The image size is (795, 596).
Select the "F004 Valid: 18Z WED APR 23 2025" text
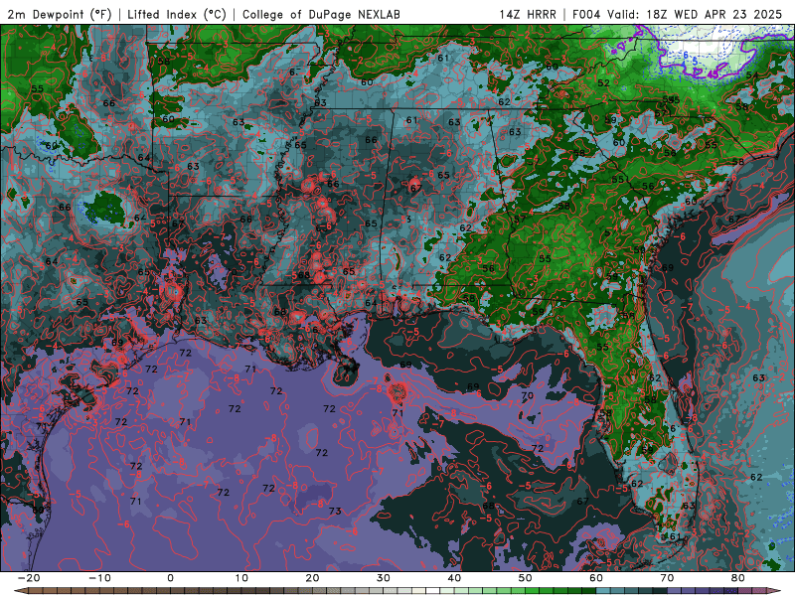click(x=678, y=15)
